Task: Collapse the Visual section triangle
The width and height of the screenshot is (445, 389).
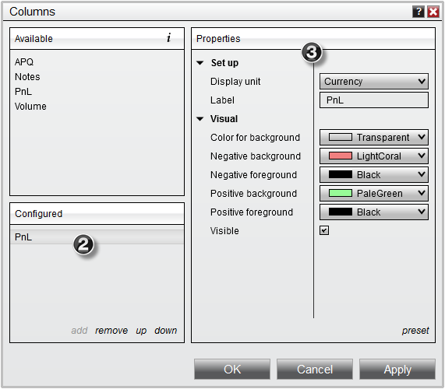Action: tap(200, 119)
